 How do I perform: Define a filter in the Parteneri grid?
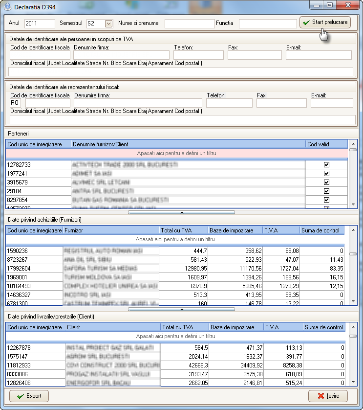[176, 153]
